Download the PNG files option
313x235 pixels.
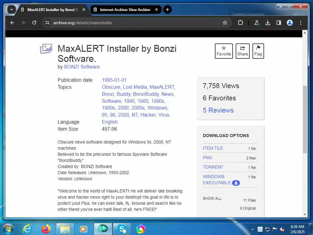tap(208, 158)
